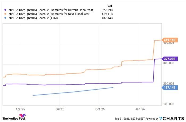This screenshot has width=186, height=122.
Task: Click the Jan '26 axis label
Action: [x=140, y=109]
